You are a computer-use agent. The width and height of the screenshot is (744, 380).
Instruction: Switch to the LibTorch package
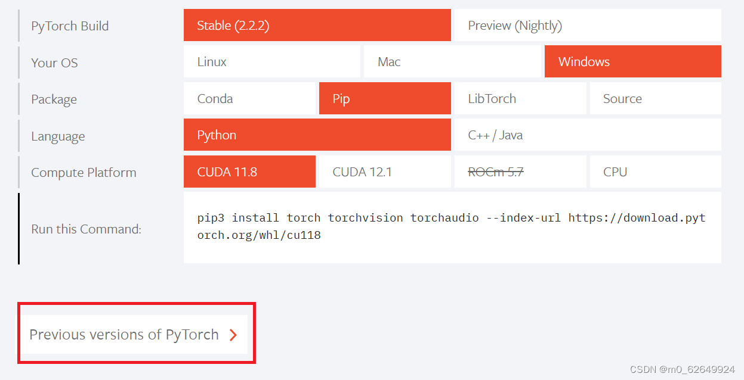point(520,98)
